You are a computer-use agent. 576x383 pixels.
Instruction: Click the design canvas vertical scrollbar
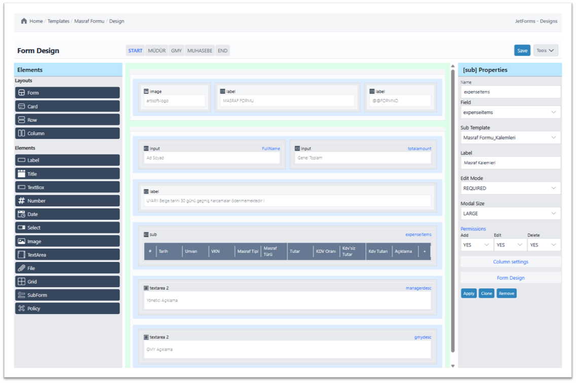click(x=453, y=203)
